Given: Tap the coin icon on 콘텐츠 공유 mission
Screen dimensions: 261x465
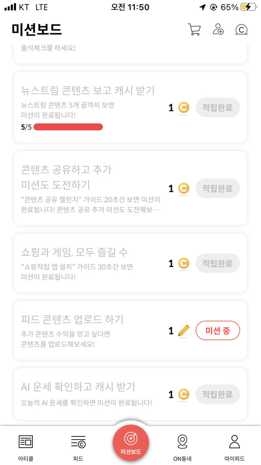Looking at the screenshot, I should [184, 188].
